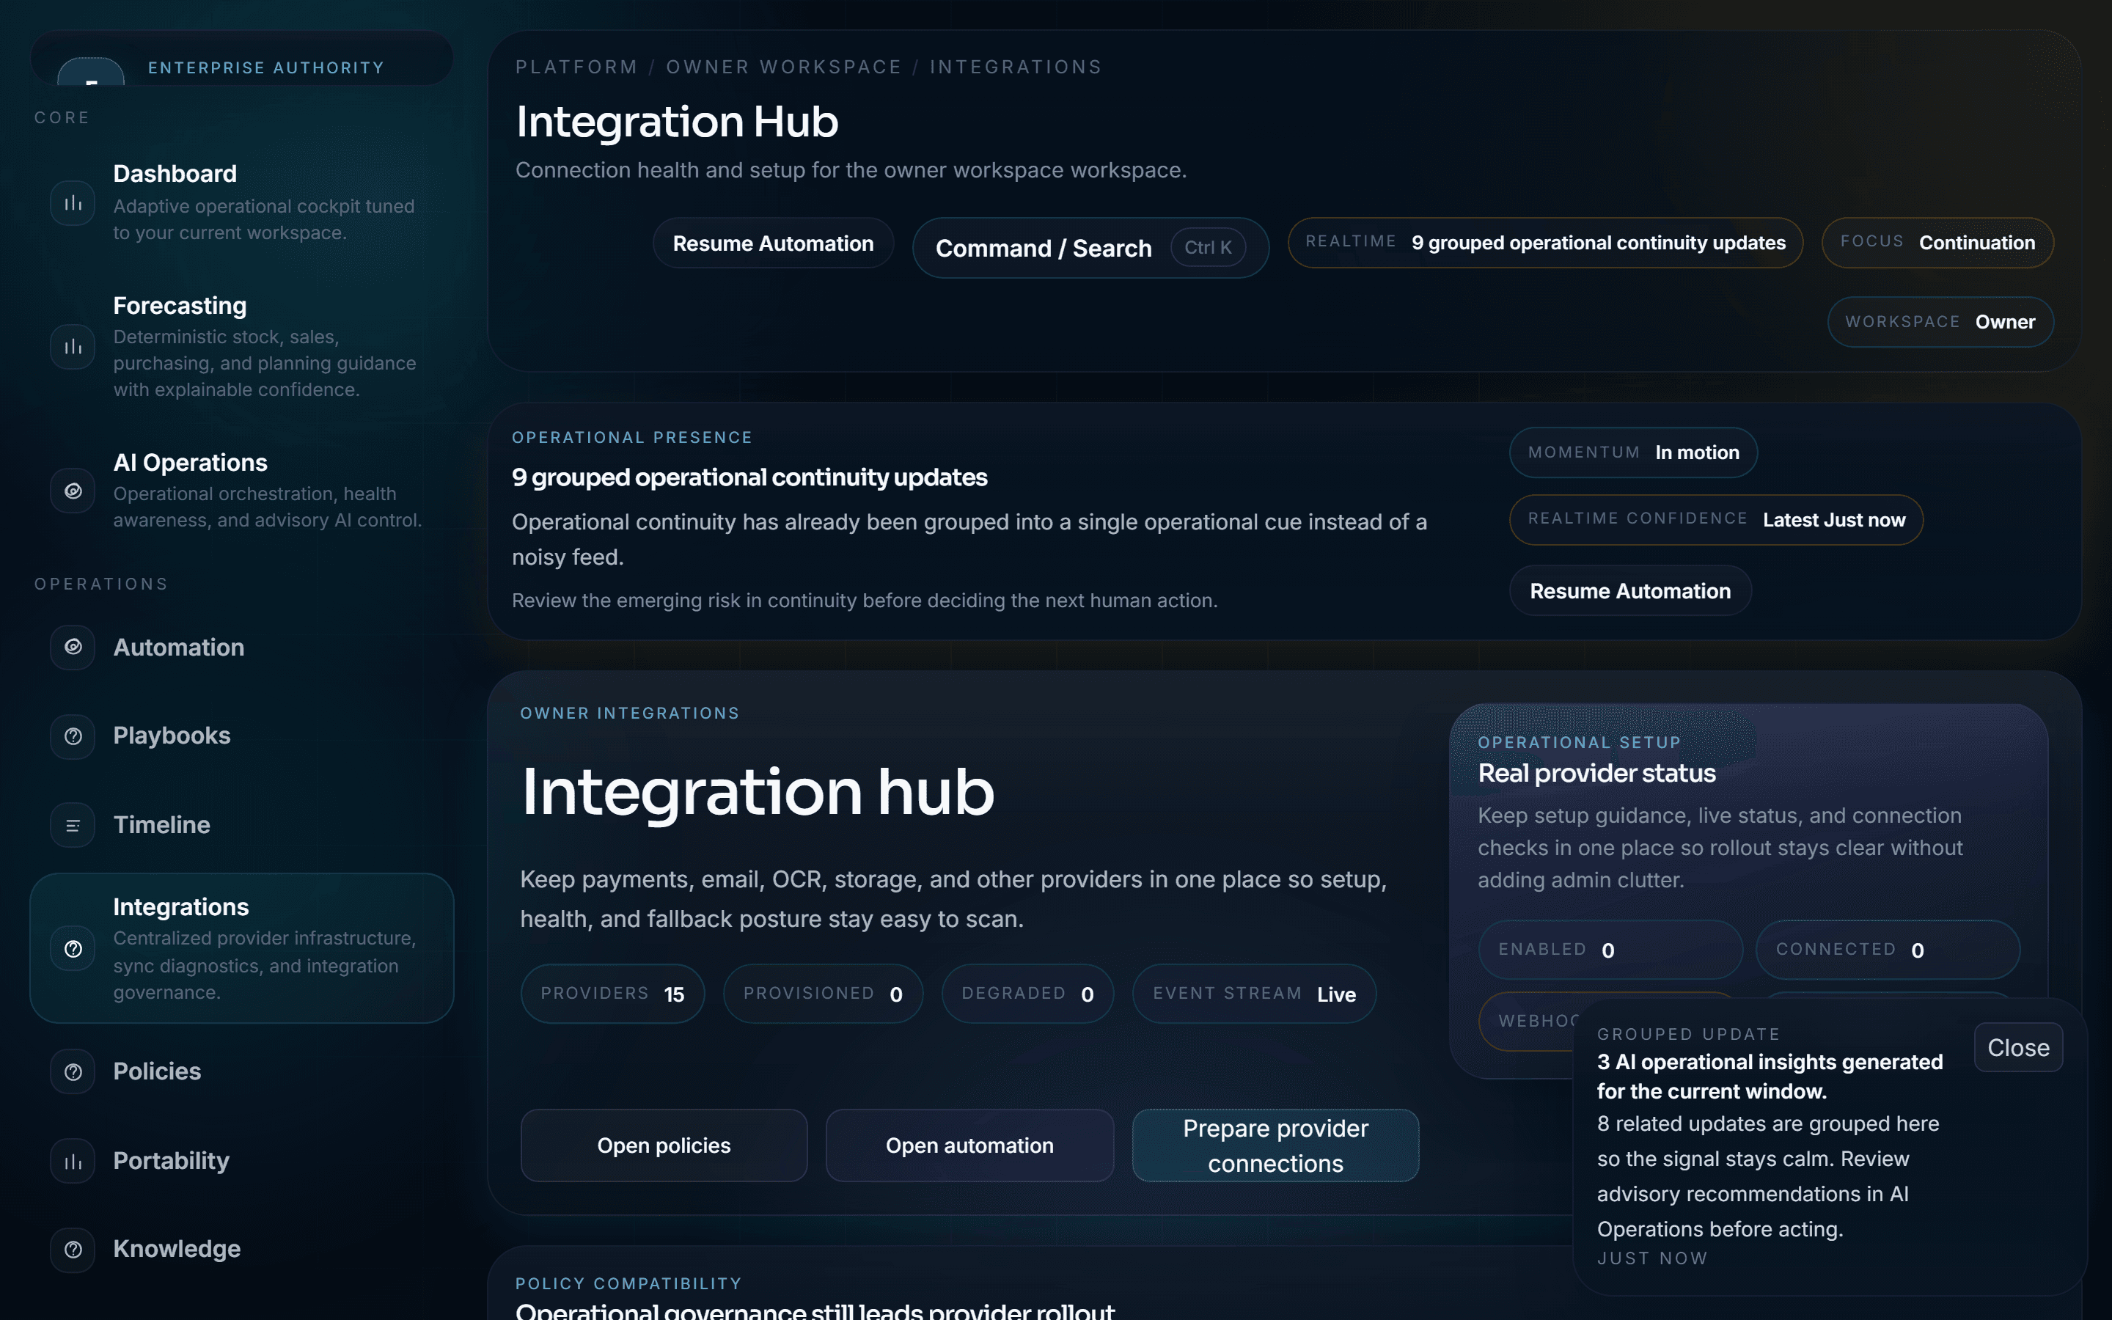Click the Policy Compatibility section label

point(628,1283)
